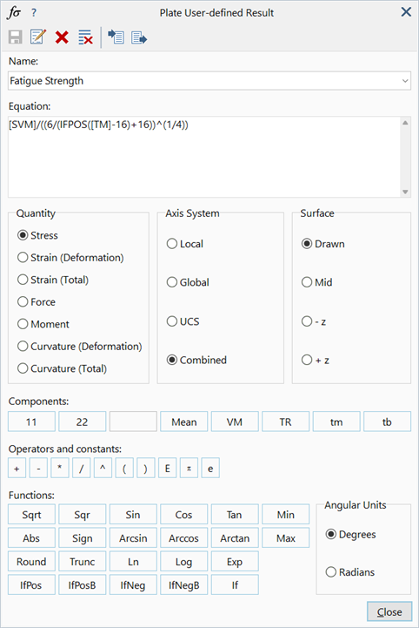The width and height of the screenshot is (419, 628).
Task: Click the Export equations icon
Action: click(139, 37)
